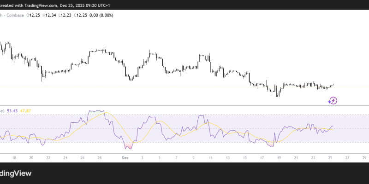Screen dimensions: 369x184
Task: Click the purple lightning bolt icon
Action: [x=333, y=100]
